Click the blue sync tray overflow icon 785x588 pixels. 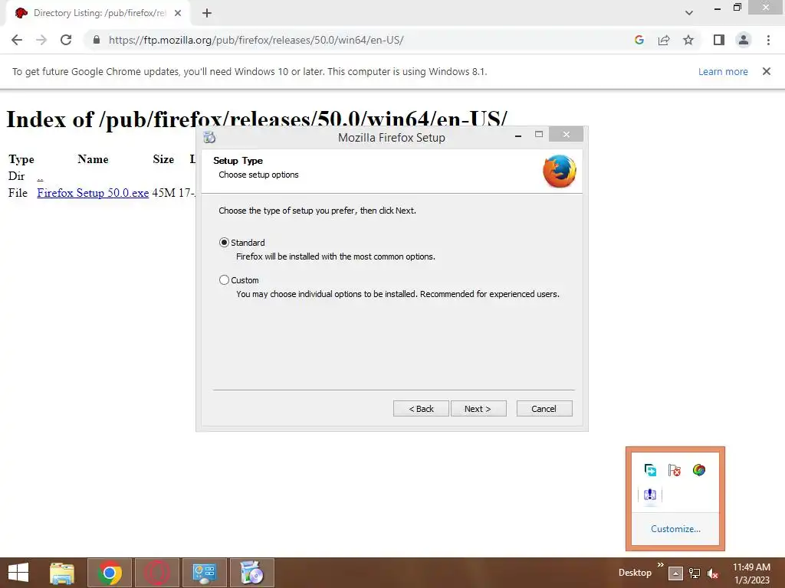click(x=650, y=470)
